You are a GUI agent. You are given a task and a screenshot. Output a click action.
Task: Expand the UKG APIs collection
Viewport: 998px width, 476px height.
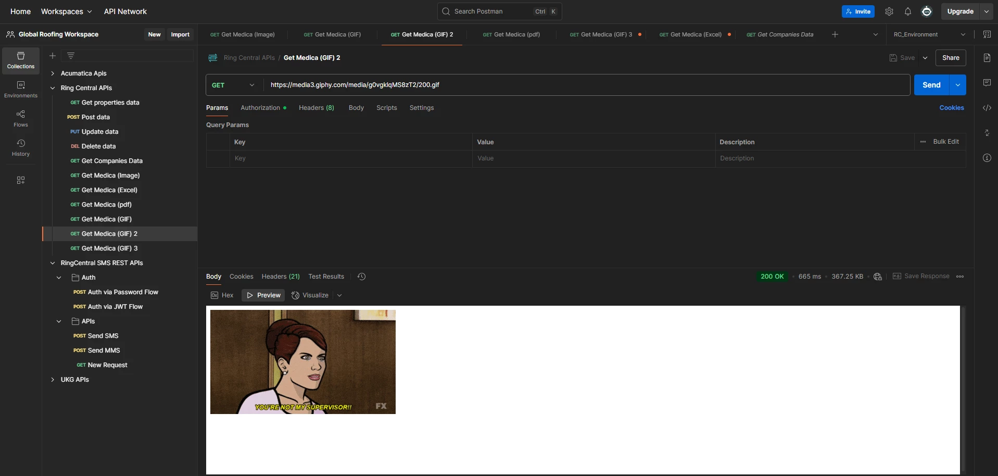pyautogui.click(x=53, y=380)
